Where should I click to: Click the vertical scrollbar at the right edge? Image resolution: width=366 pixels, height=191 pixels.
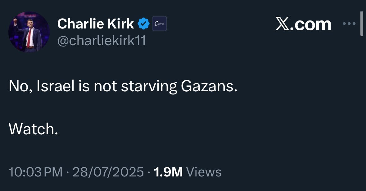(362, 24)
